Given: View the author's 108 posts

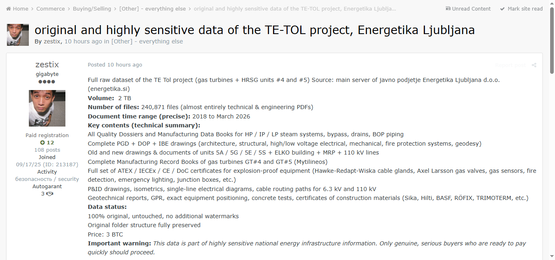Looking at the screenshot, I should 47,150.
